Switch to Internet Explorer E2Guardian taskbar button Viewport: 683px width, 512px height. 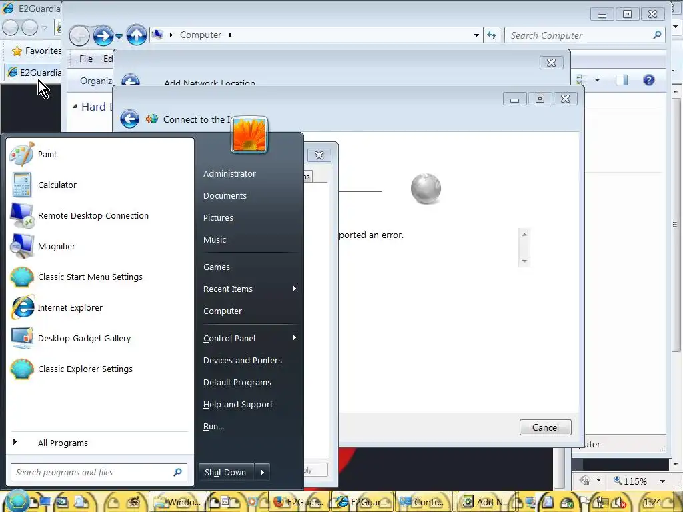pos(362,502)
